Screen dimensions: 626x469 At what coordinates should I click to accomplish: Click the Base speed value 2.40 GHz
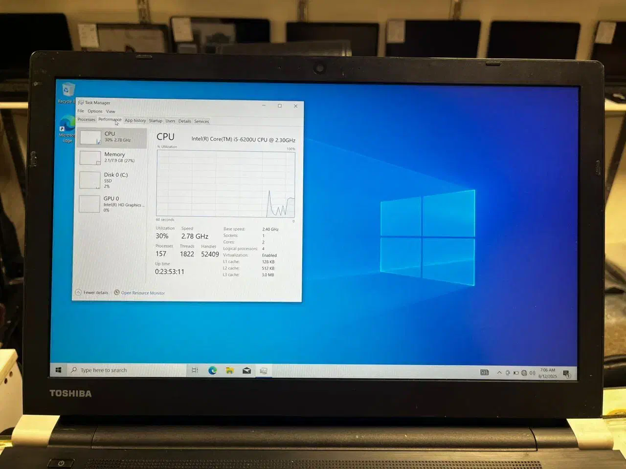pyautogui.click(x=270, y=229)
